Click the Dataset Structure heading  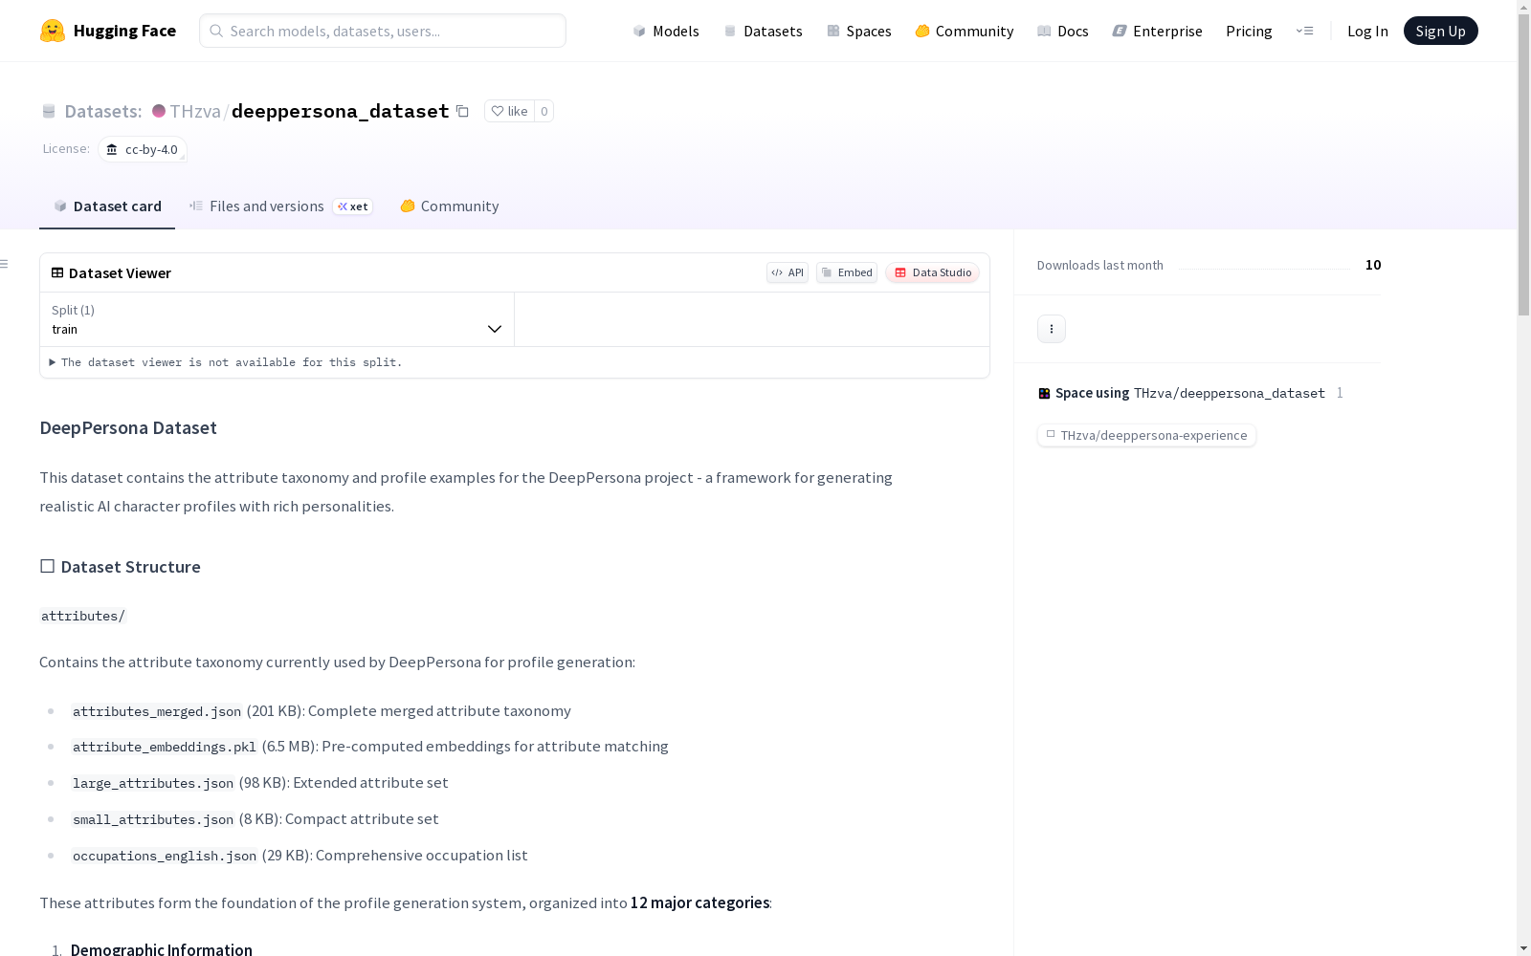point(121,567)
